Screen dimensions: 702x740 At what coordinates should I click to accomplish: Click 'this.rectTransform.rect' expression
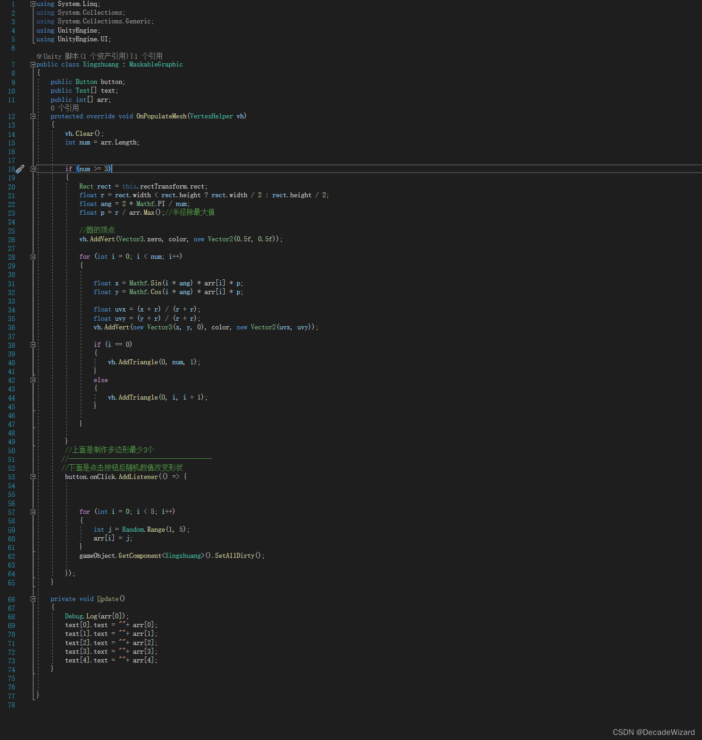click(163, 187)
